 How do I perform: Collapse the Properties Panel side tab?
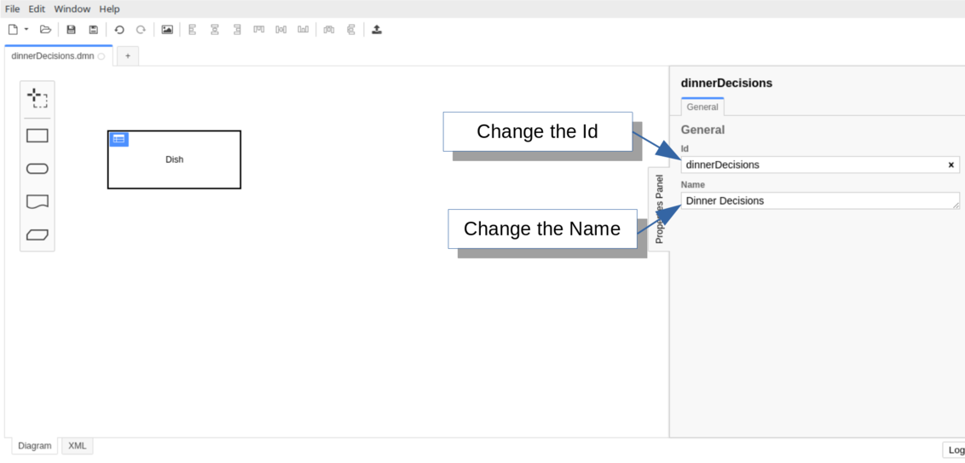pos(659,209)
